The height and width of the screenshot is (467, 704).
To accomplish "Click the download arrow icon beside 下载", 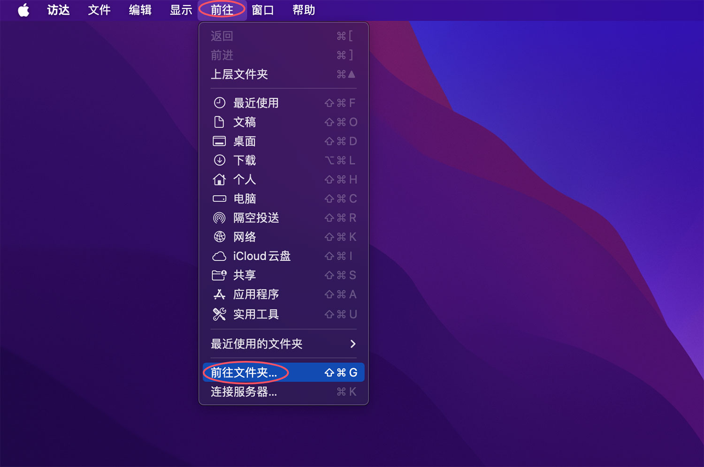I will [219, 160].
